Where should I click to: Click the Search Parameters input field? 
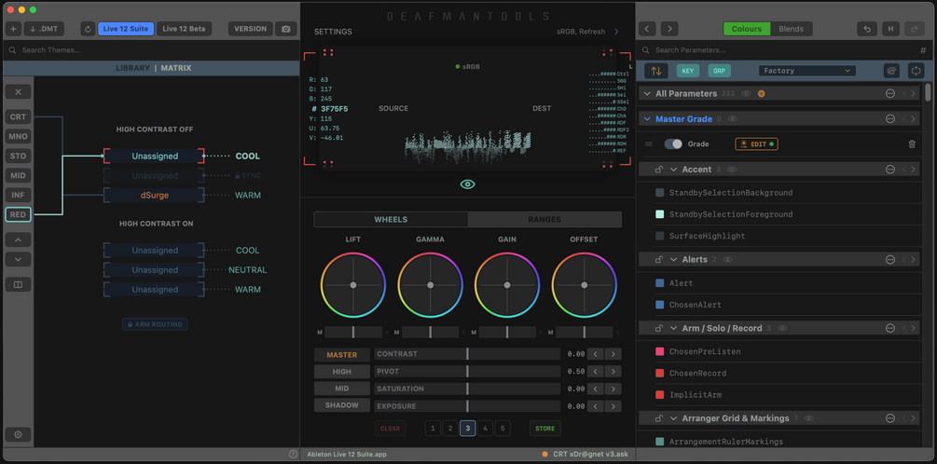(777, 50)
